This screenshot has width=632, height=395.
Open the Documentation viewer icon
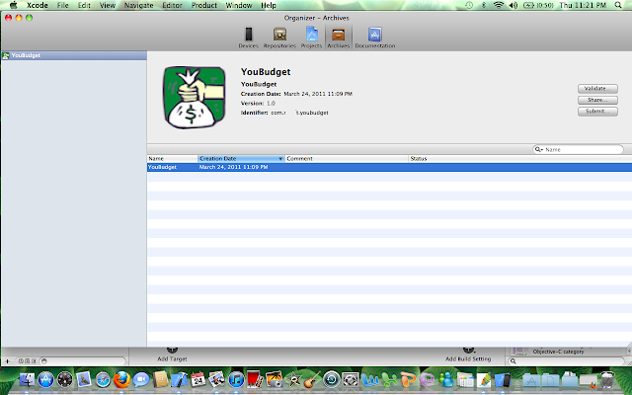tap(375, 38)
